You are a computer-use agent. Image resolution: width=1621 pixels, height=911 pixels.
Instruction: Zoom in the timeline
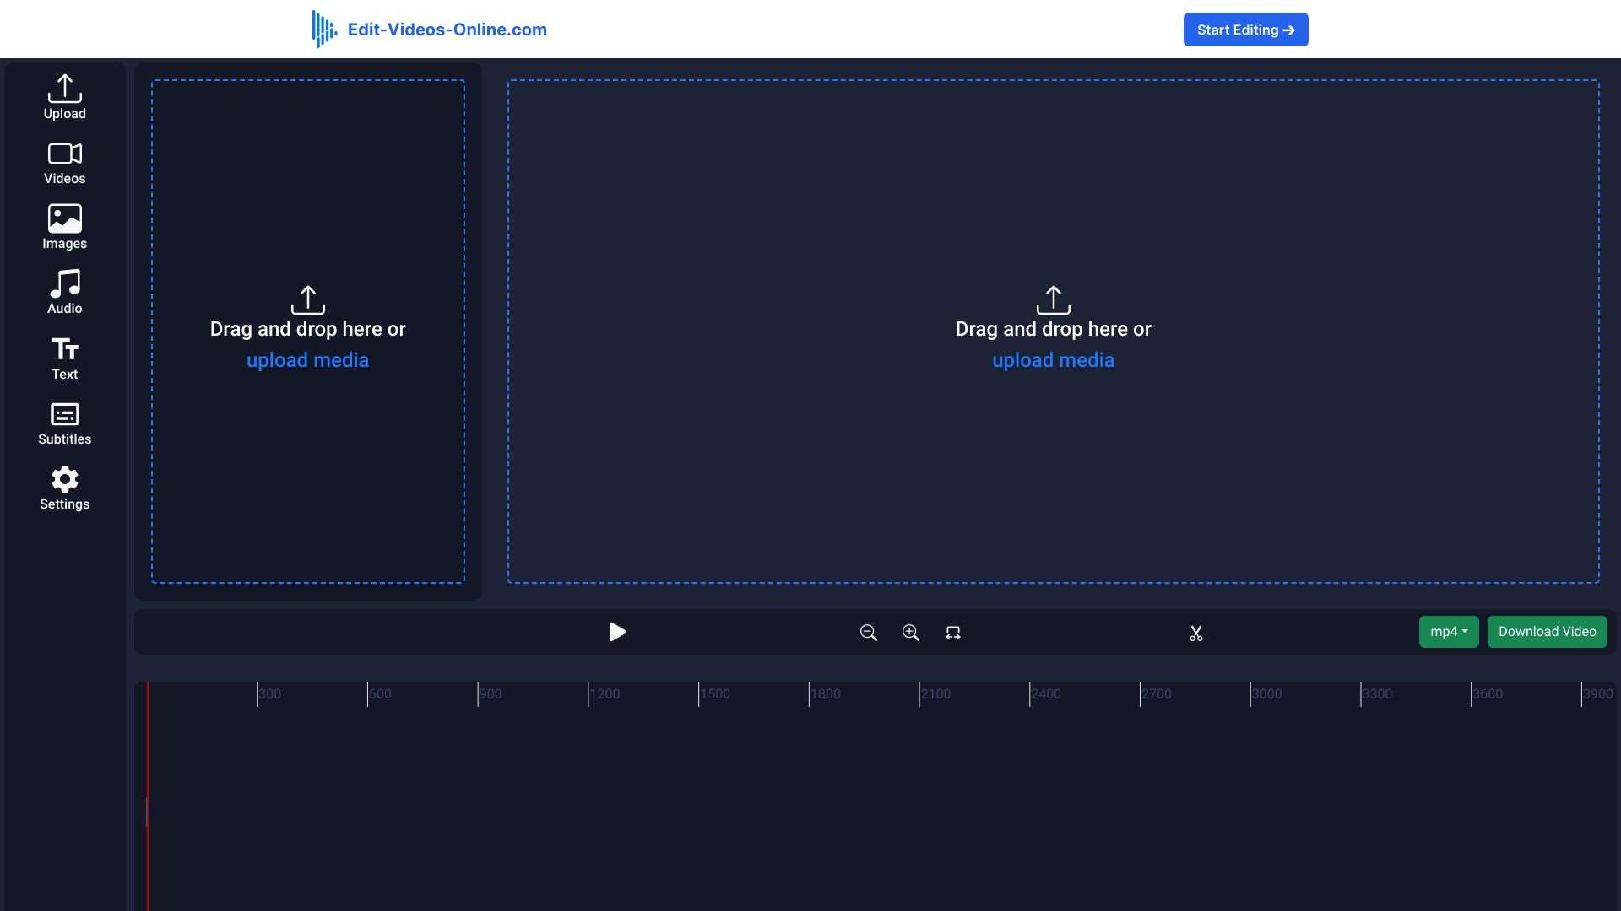click(910, 633)
